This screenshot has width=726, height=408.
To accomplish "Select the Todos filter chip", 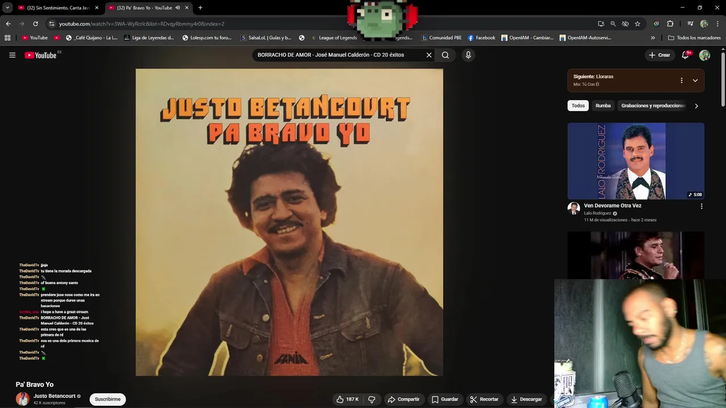I will (x=578, y=106).
